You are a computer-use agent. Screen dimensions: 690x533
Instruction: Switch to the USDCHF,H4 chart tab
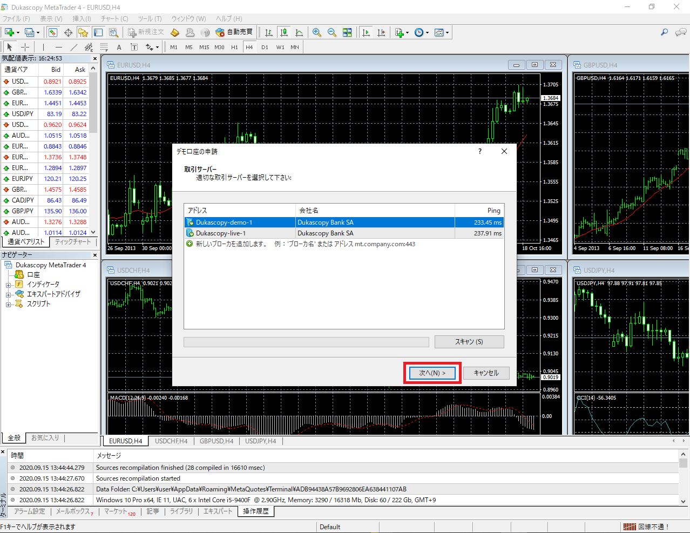pyautogui.click(x=171, y=441)
